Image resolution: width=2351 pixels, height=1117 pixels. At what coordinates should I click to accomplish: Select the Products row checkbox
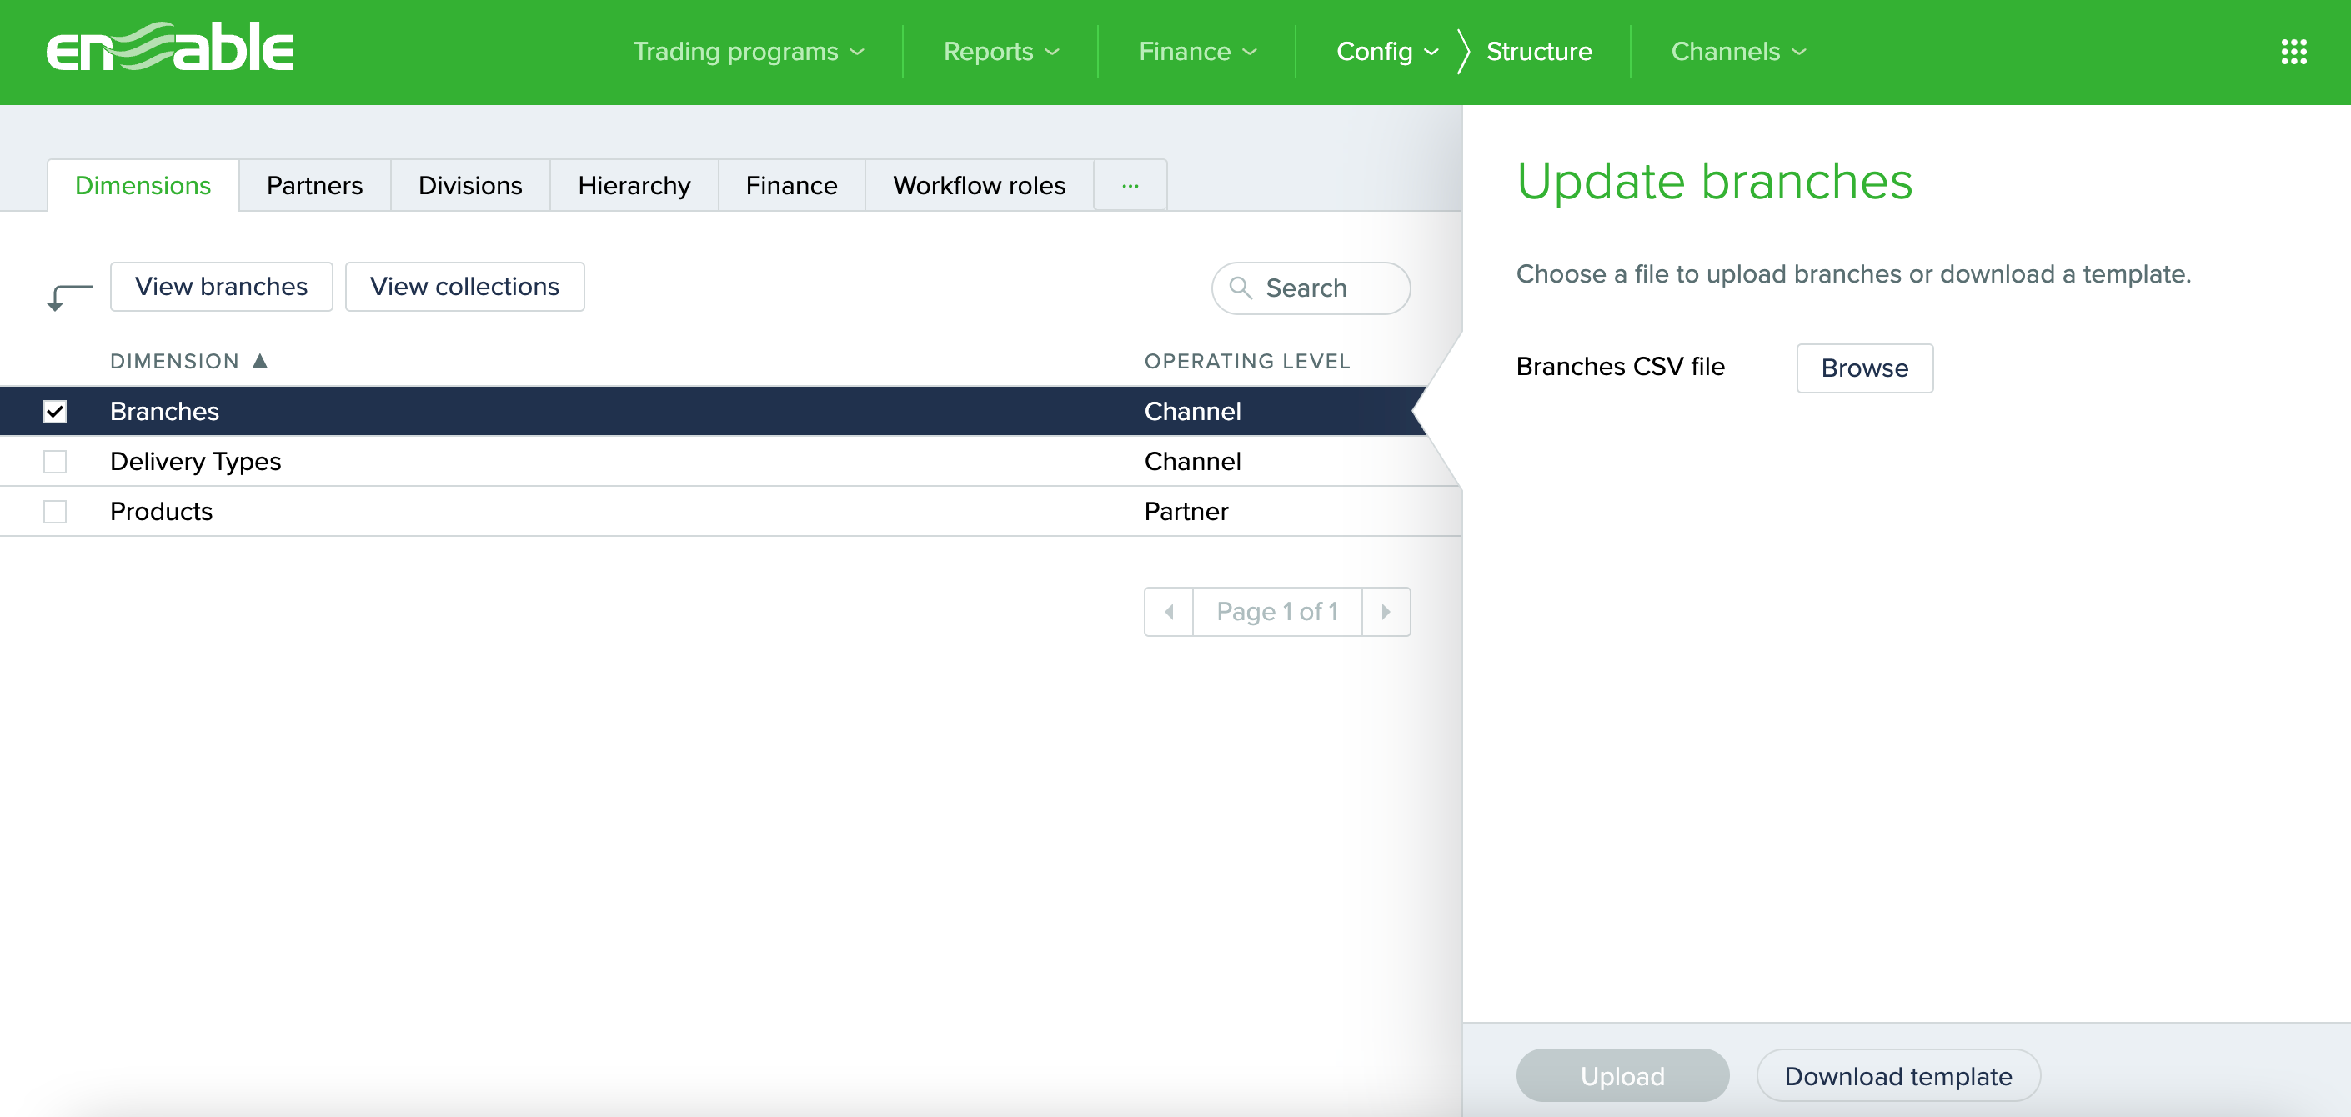click(x=55, y=512)
